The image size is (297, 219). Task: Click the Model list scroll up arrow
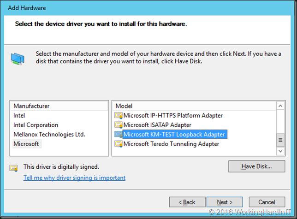point(280,106)
